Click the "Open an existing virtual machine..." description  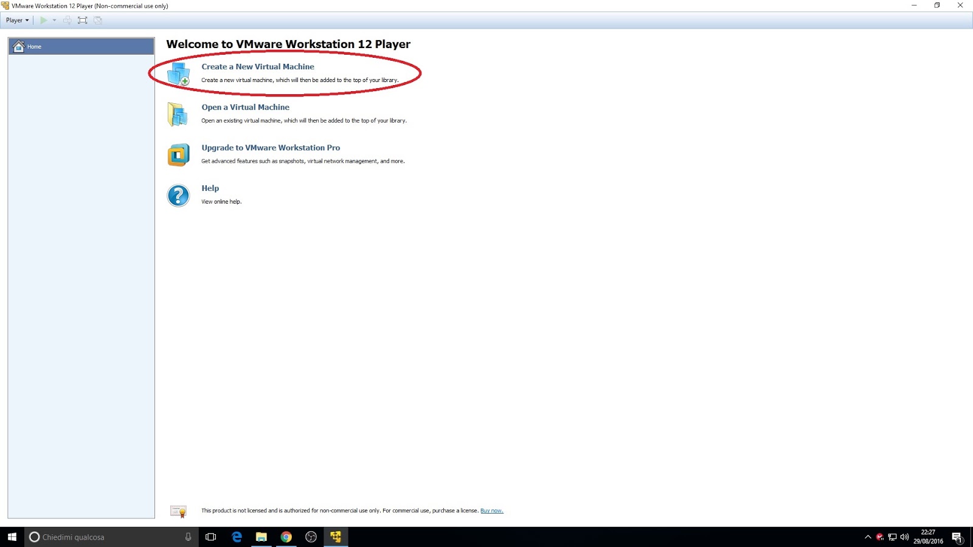point(304,121)
